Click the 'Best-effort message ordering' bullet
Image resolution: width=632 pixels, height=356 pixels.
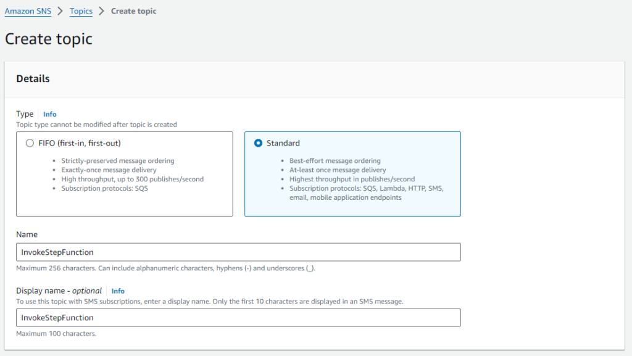click(335, 160)
